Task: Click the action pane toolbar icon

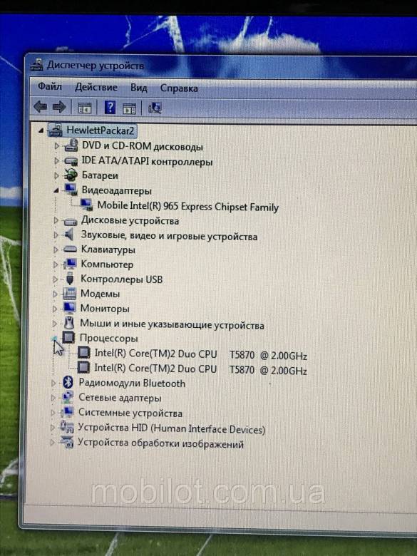Action: (129, 108)
